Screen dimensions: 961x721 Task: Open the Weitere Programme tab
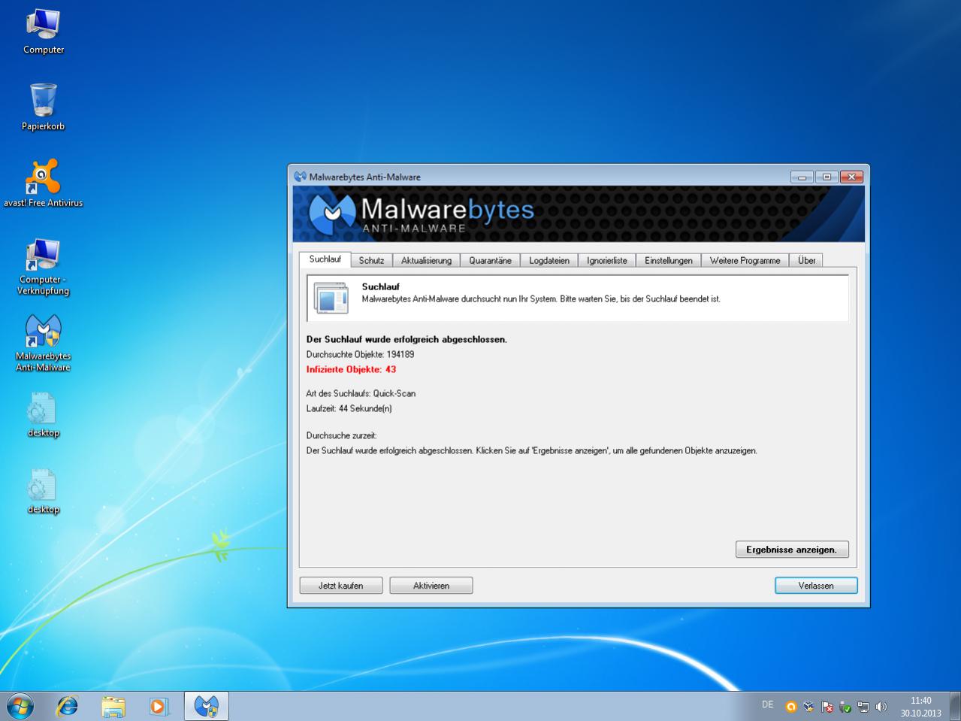(745, 260)
